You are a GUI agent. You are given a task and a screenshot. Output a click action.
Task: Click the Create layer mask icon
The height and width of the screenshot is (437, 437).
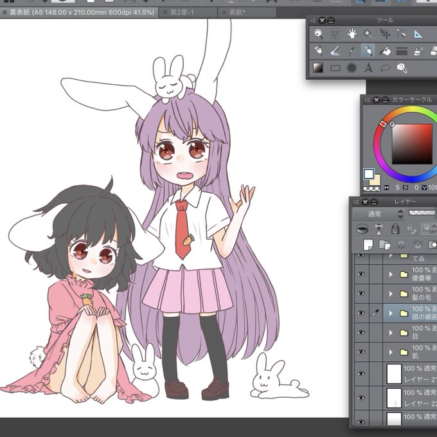[x=433, y=245]
